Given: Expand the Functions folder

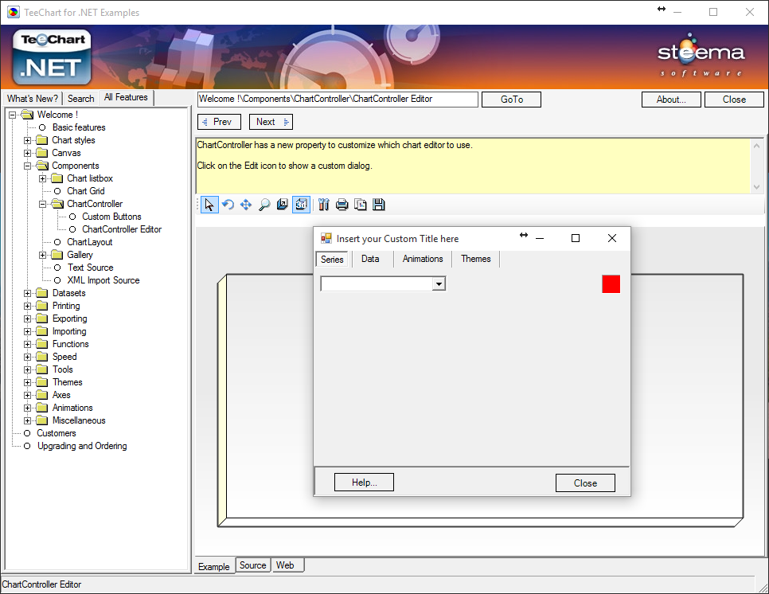Looking at the screenshot, I should coord(27,344).
